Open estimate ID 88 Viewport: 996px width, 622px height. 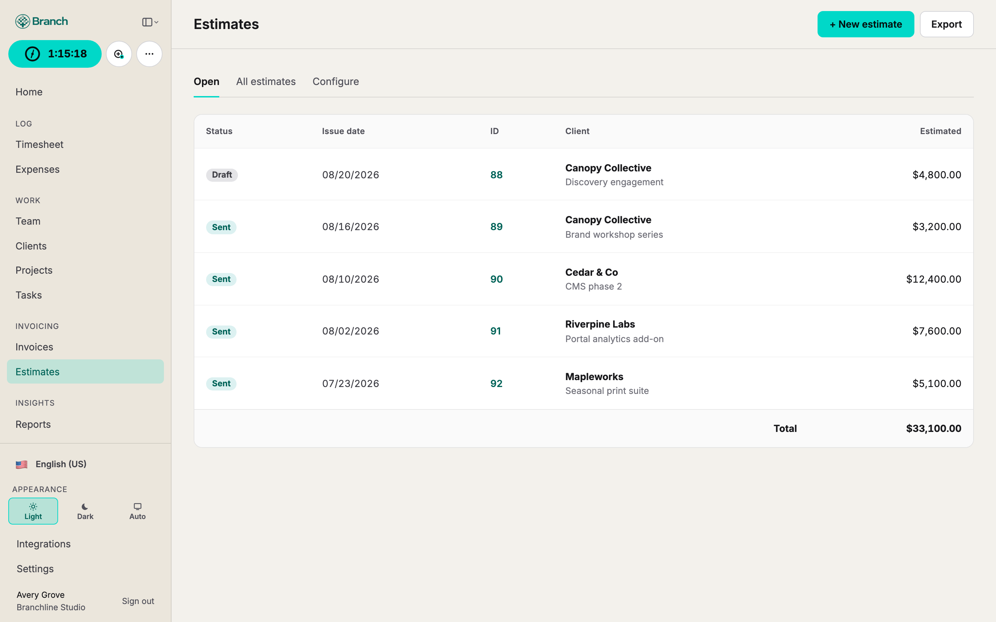point(496,175)
